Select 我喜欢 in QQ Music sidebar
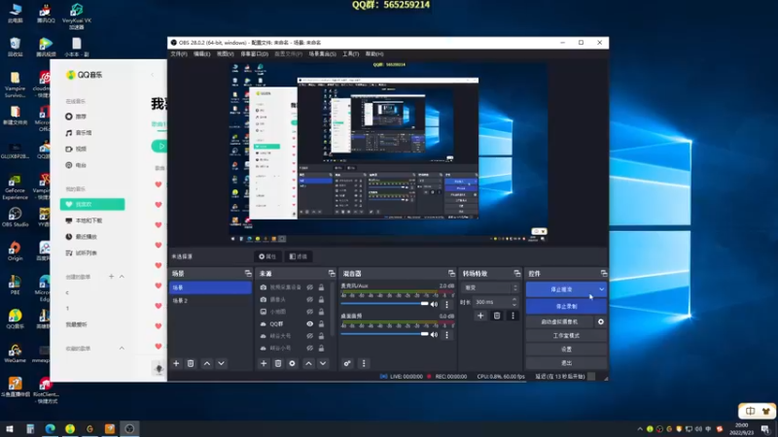The height and width of the screenshot is (437, 778). [92, 204]
